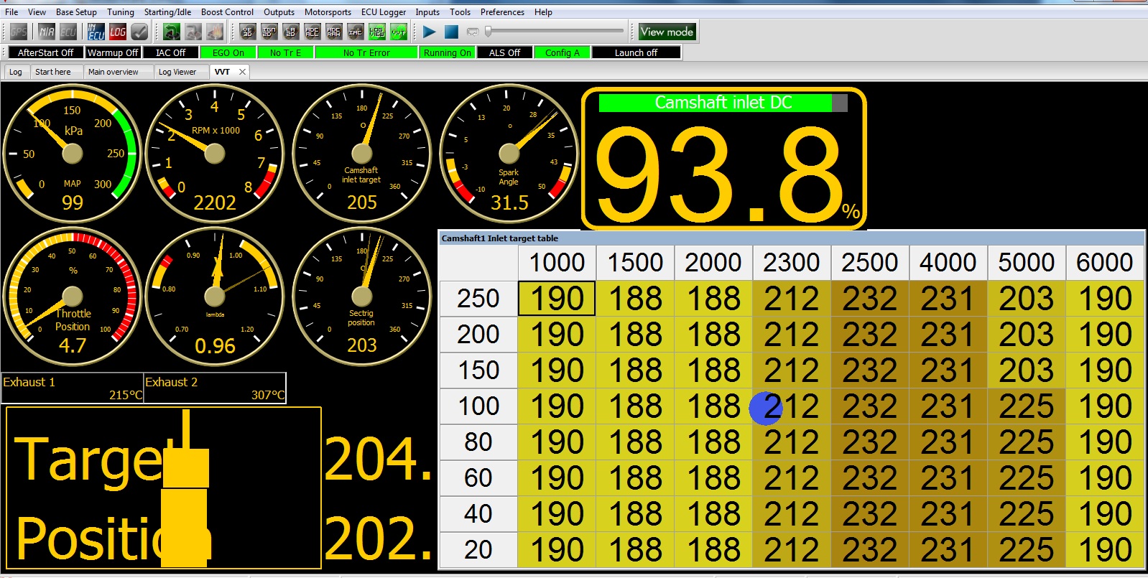Image resolution: width=1148 pixels, height=578 pixels.
Task: Switch to the Log Viewer tab
Action: point(177,72)
